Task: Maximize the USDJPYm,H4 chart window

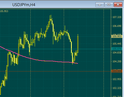Action: [109, 5]
